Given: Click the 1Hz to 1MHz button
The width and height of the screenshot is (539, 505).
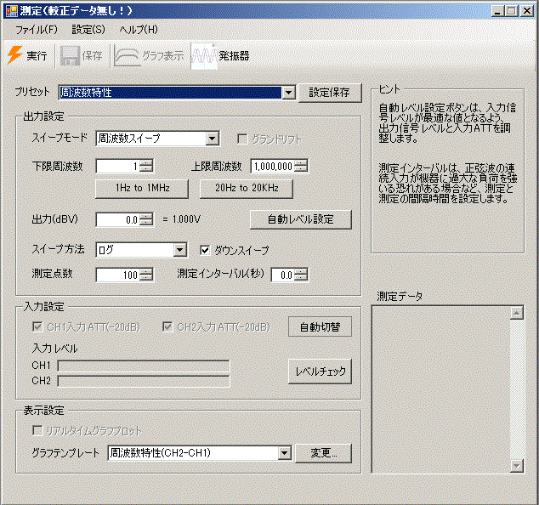Looking at the screenshot, I should point(142,189).
